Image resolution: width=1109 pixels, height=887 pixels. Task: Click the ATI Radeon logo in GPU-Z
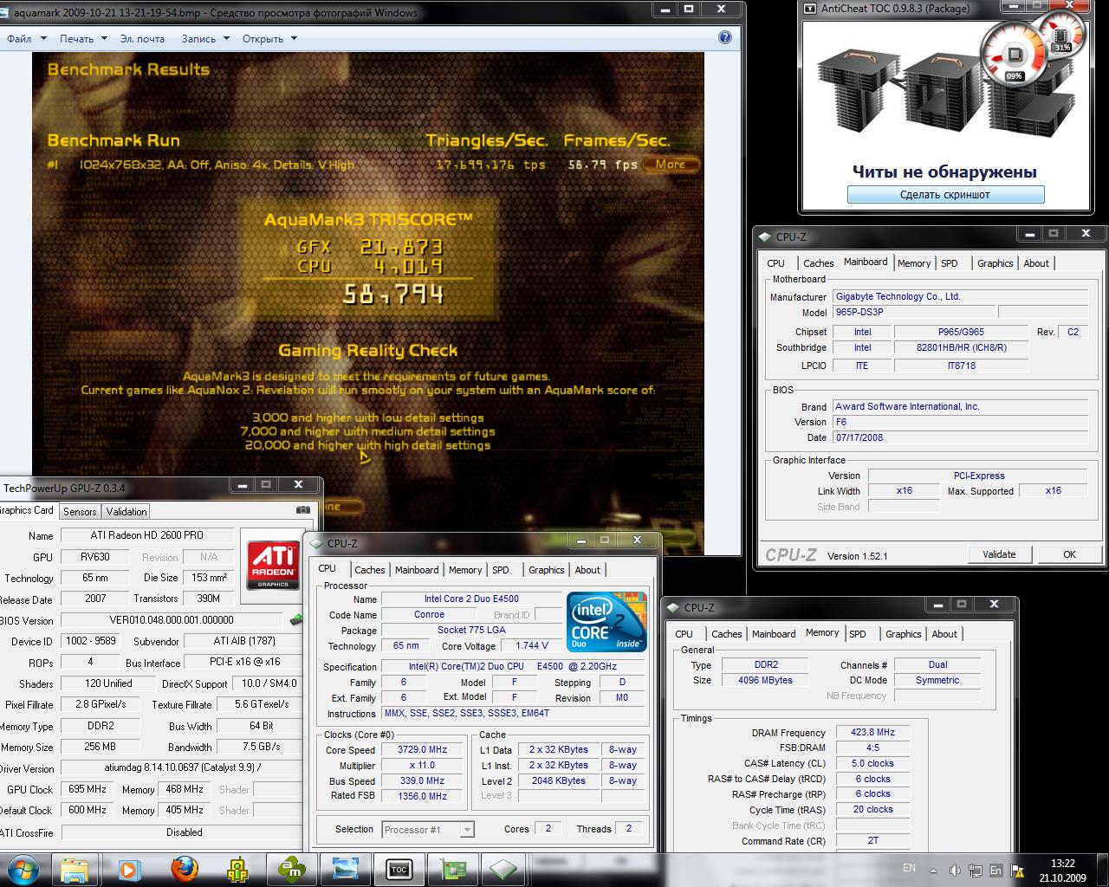pyautogui.click(x=273, y=565)
